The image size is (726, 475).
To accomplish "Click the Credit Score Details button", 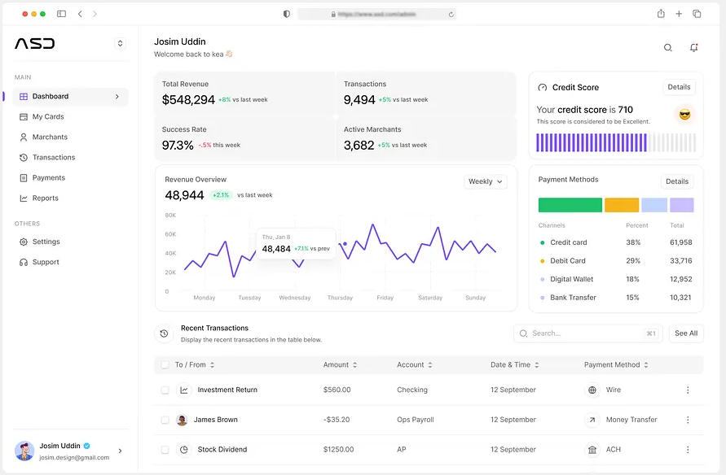I will (679, 87).
